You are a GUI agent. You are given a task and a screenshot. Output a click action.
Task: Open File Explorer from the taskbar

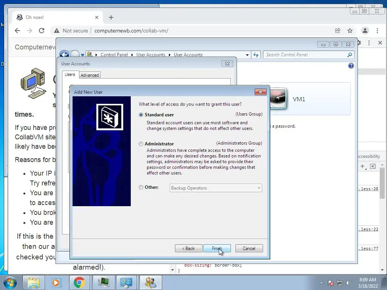pos(34,282)
